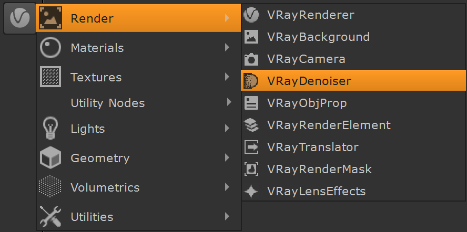Open the Textures menu entry
467x232 pixels.
pos(138,77)
